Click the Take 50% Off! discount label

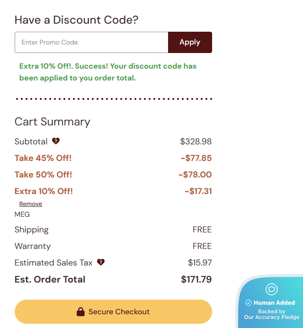43,175
